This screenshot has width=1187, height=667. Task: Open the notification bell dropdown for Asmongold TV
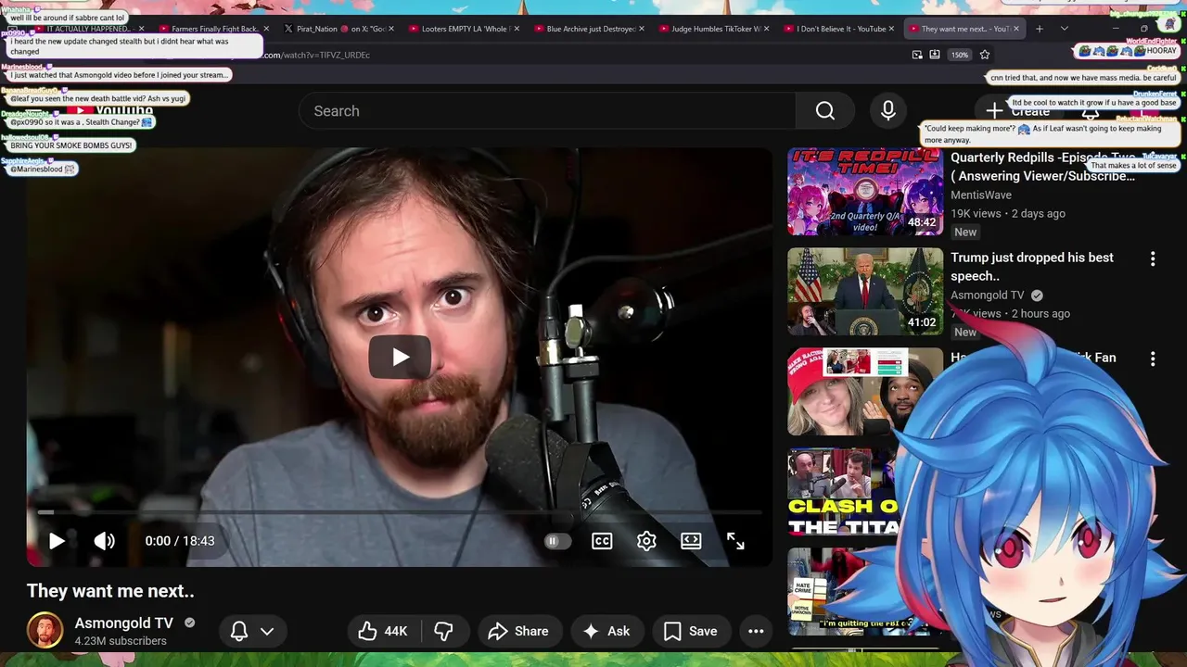point(252,631)
